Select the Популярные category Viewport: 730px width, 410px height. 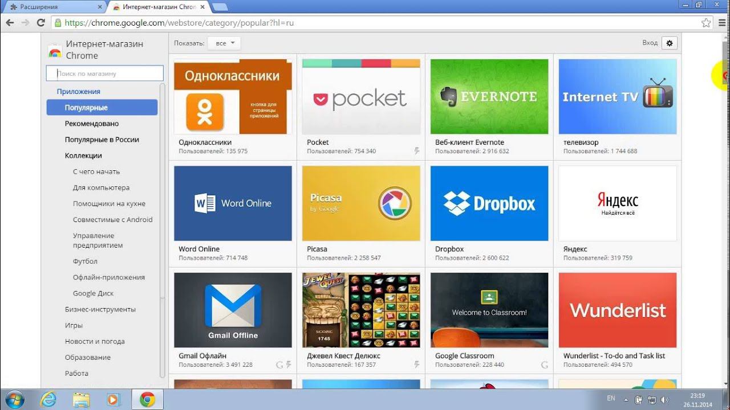pyautogui.click(x=102, y=108)
